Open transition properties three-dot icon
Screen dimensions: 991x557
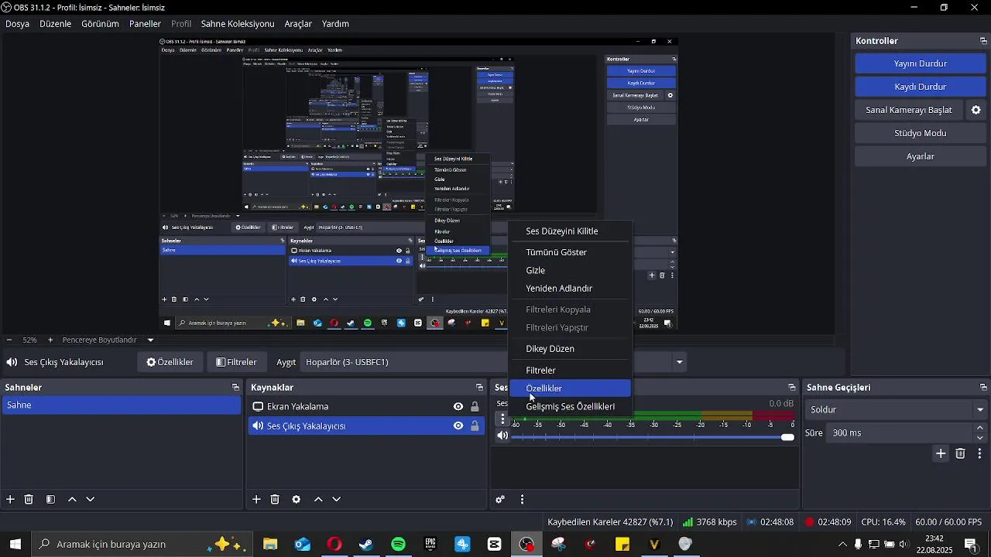[980, 454]
